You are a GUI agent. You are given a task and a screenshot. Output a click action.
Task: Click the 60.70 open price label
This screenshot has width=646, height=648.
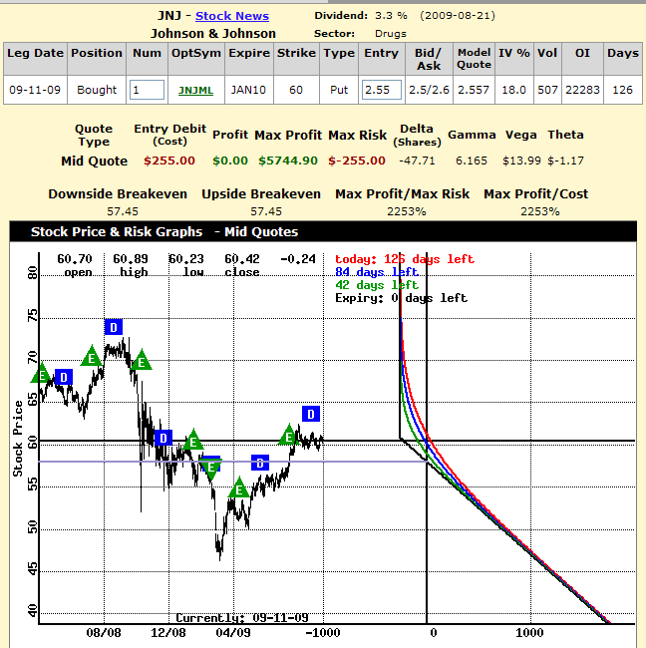click(75, 259)
